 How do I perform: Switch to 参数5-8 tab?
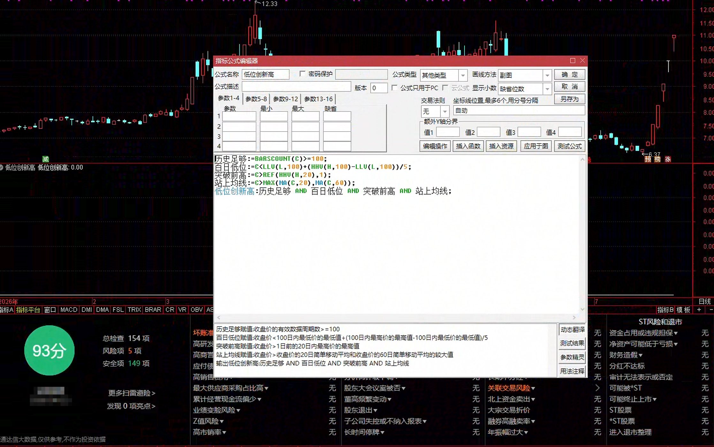coord(256,99)
